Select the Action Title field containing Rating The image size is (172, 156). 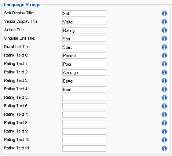click(x=84, y=30)
